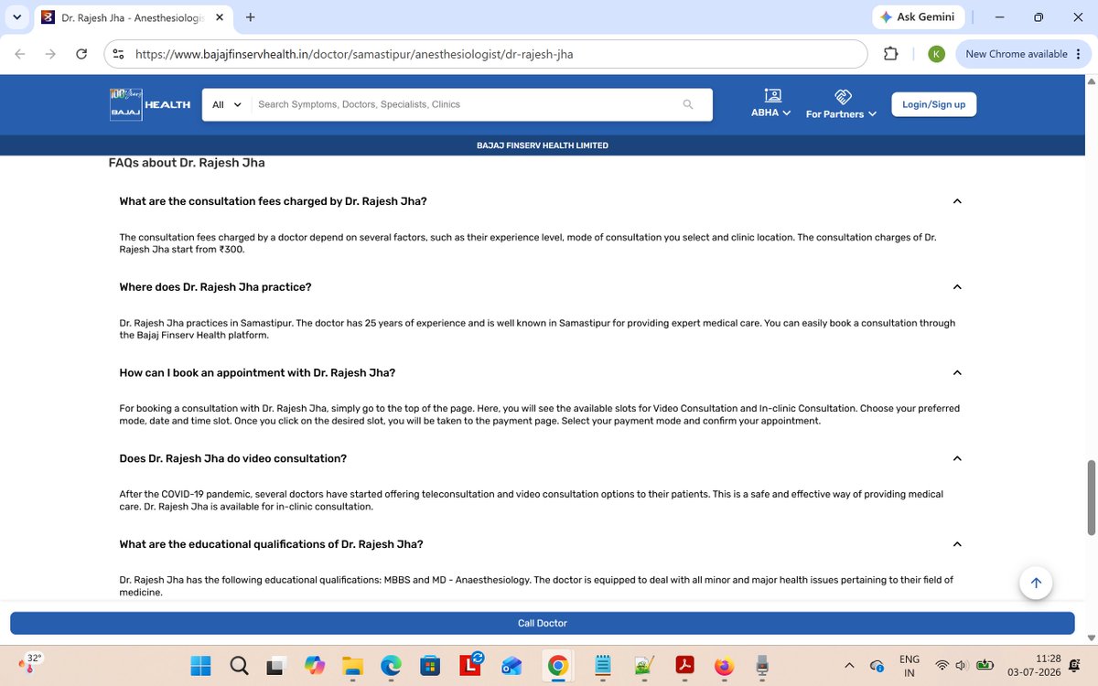Click the volume speaker icon in system tray
The height and width of the screenshot is (686, 1098).
pyautogui.click(x=962, y=665)
